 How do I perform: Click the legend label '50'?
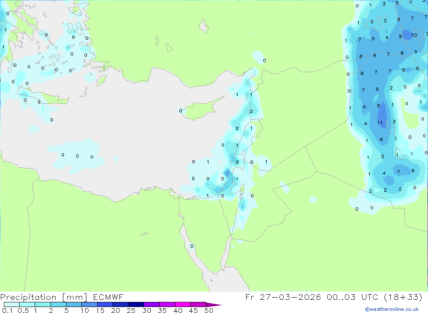tap(209, 310)
